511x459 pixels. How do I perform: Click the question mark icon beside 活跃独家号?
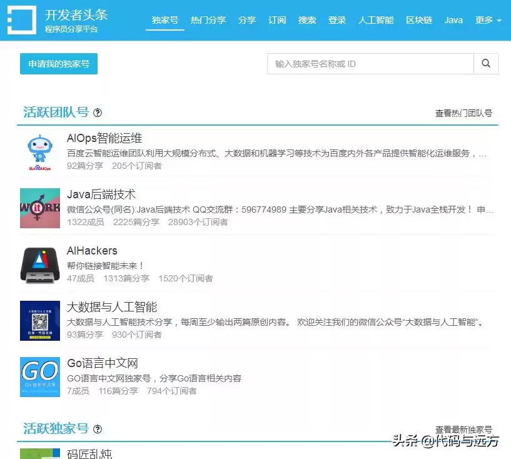(98, 429)
